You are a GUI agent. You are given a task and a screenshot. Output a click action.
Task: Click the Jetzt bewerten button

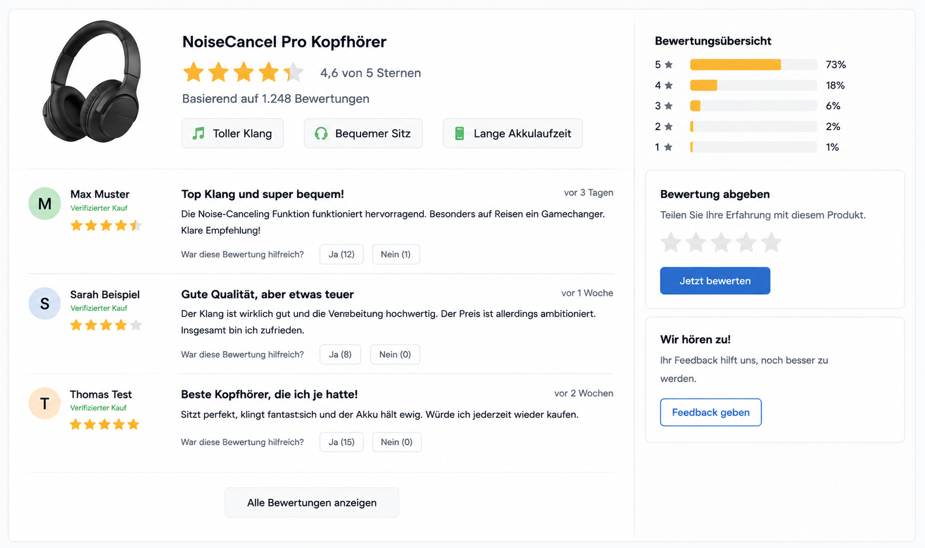pos(715,281)
